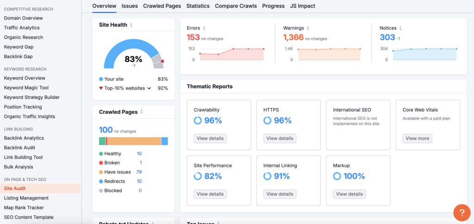Viewport: 474px width, 224px height.
Task: Open Keyword Gap in the sidebar
Action: pos(19,47)
